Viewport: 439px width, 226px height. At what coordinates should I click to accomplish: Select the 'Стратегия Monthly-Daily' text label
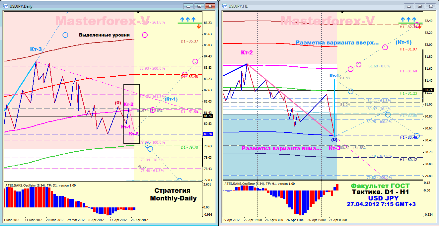coord(173,194)
